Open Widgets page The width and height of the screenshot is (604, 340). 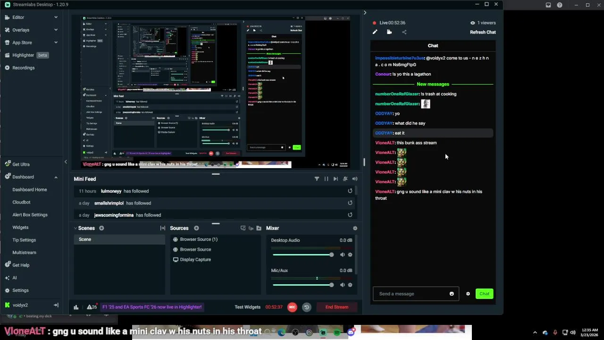pos(20,228)
